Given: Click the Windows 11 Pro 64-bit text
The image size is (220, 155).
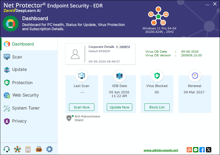Looking at the screenshot, I should pos(159,28).
